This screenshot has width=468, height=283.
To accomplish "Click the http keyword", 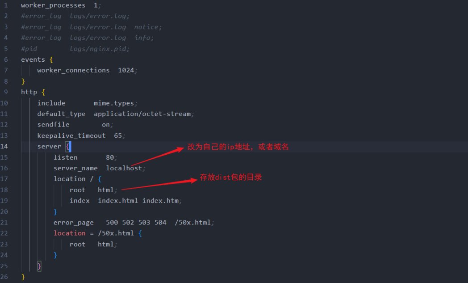I will click(x=29, y=92).
